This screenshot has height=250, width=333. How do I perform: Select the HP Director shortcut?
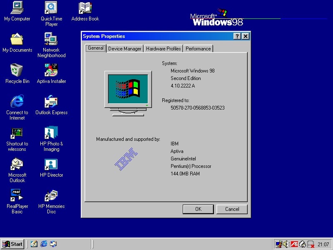point(51,168)
